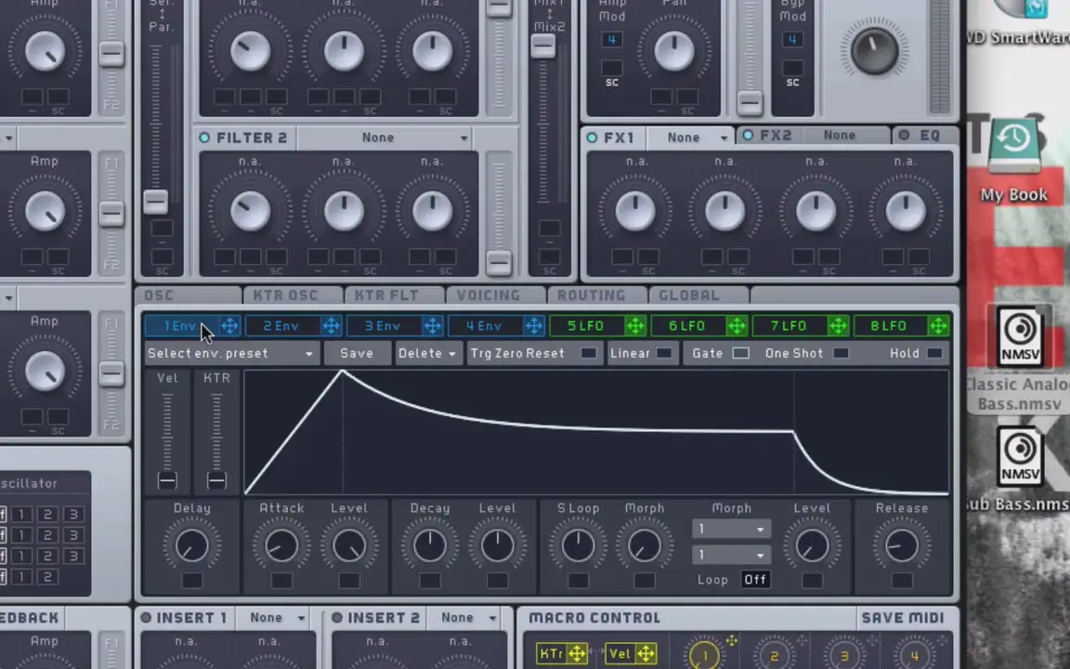1070x669 pixels.
Task: Open the EQ tab
Action: click(x=925, y=135)
